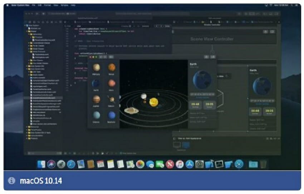Screen dimensions: 304x194
Task: Open Maps from the Dock
Action: [x=130, y=164]
